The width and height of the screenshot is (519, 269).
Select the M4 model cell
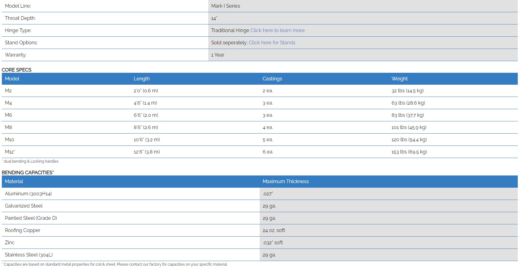click(x=8, y=103)
